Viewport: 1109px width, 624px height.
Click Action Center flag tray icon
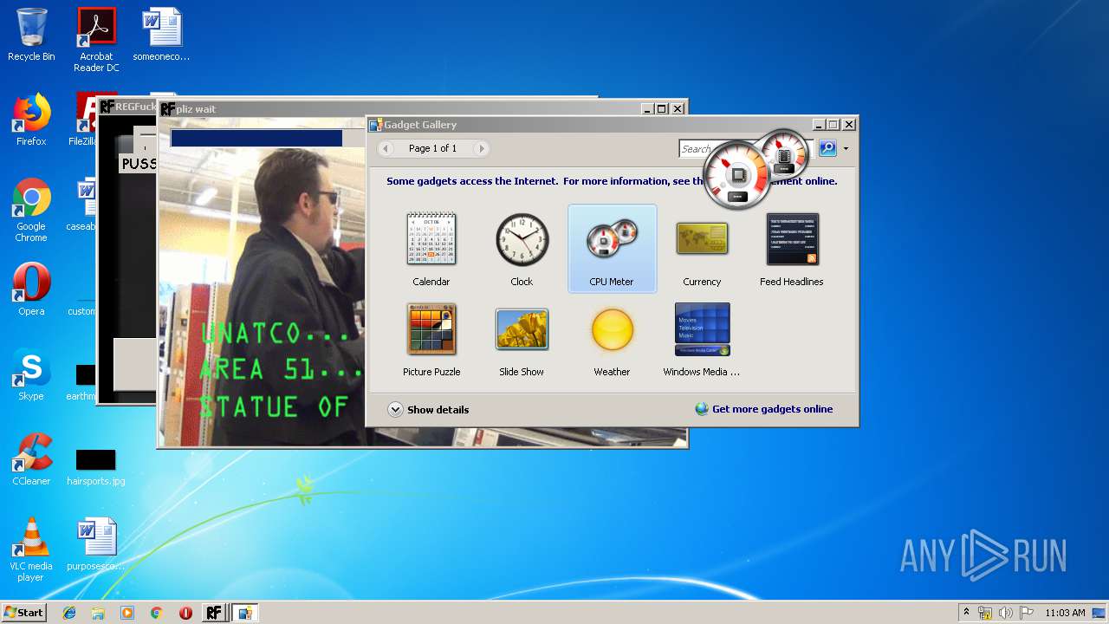(1026, 613)
